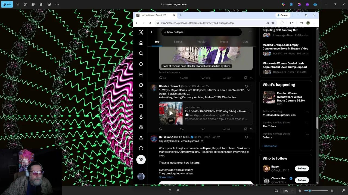This screenshot has width=348, height=195.
Task: Open the Premium X icon in the sidebar
Action: 141,96
